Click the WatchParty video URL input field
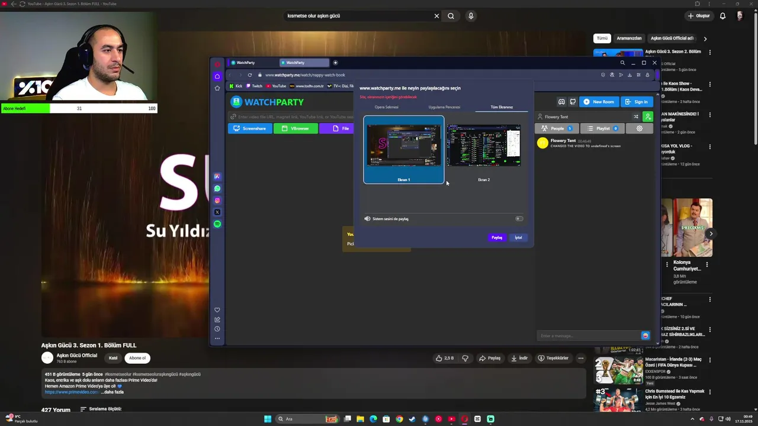The height and width of the screenshot is (426, 758). click(292, 117)
